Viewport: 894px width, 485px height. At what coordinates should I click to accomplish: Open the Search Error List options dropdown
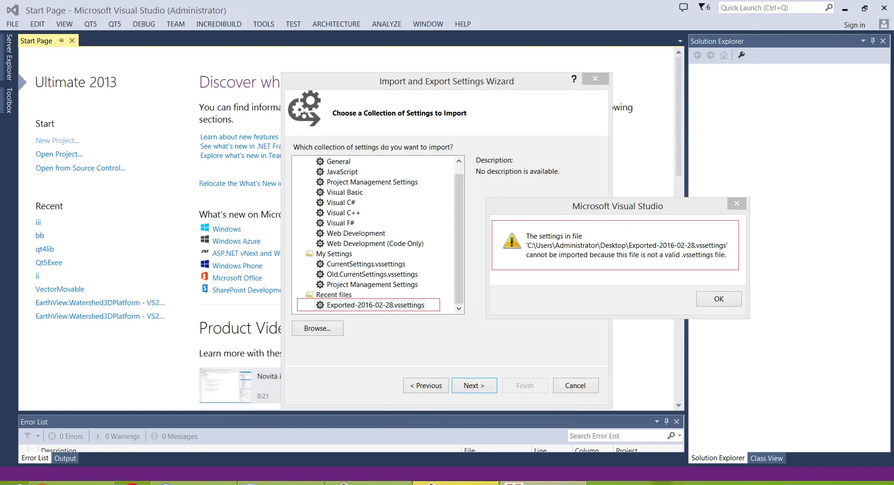[680, 436]
